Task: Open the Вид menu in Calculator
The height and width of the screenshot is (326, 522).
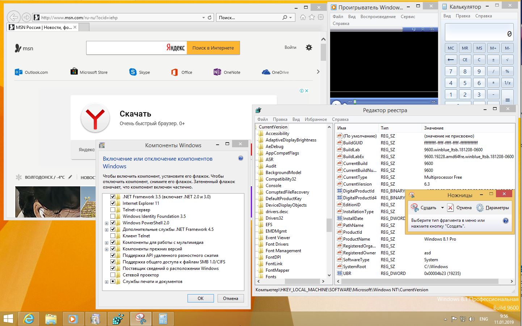Action: click(x=447, y=16)
